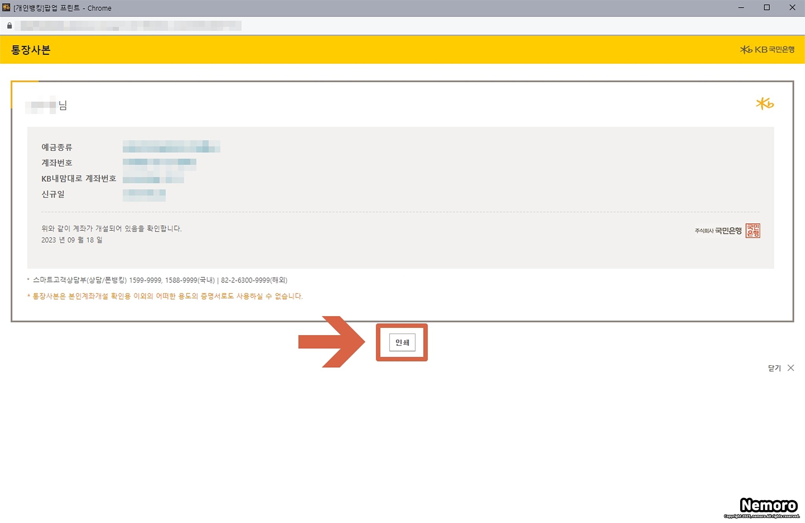Maximize the Chrome popup window
This screenshot has height=523, width=805.
tap(766, 7)
